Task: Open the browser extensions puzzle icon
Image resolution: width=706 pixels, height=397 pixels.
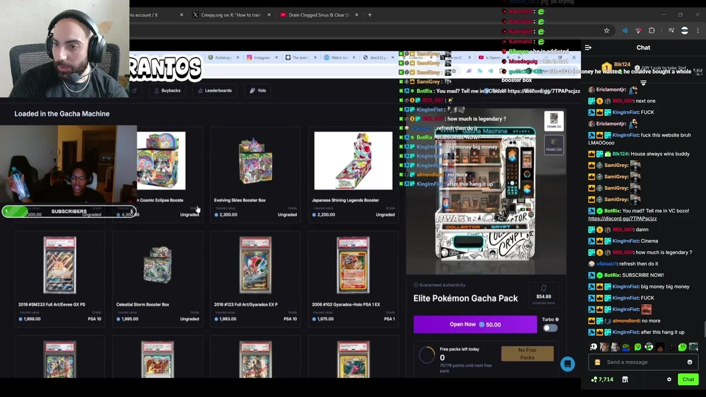Action: (652, 31)
